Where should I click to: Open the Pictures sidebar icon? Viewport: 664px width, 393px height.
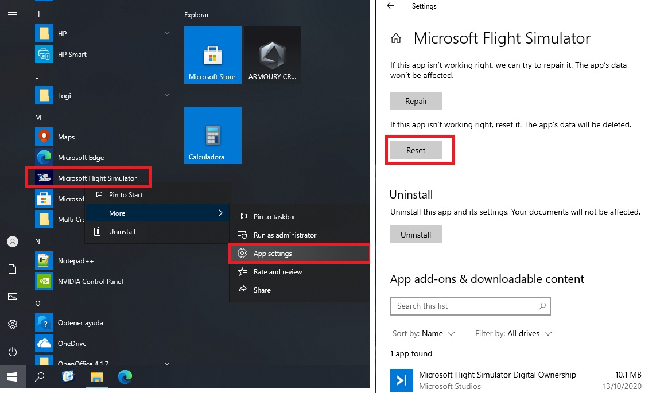[13, 297]
